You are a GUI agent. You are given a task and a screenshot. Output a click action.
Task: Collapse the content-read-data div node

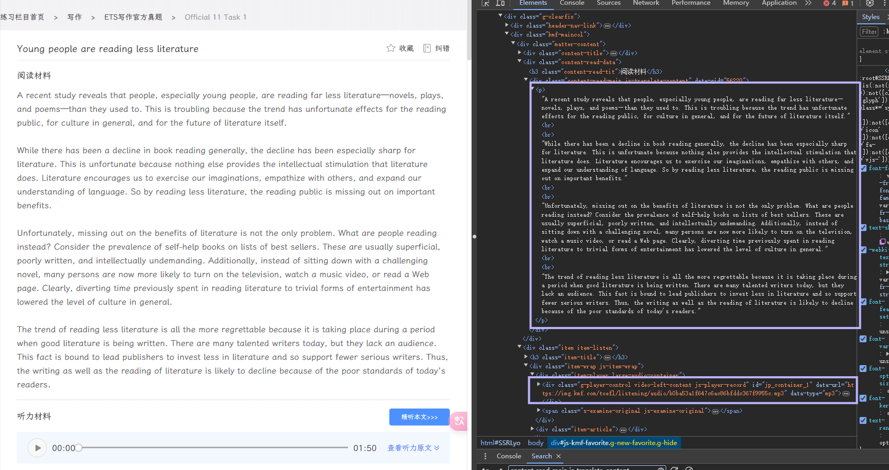tap(519, 61)
